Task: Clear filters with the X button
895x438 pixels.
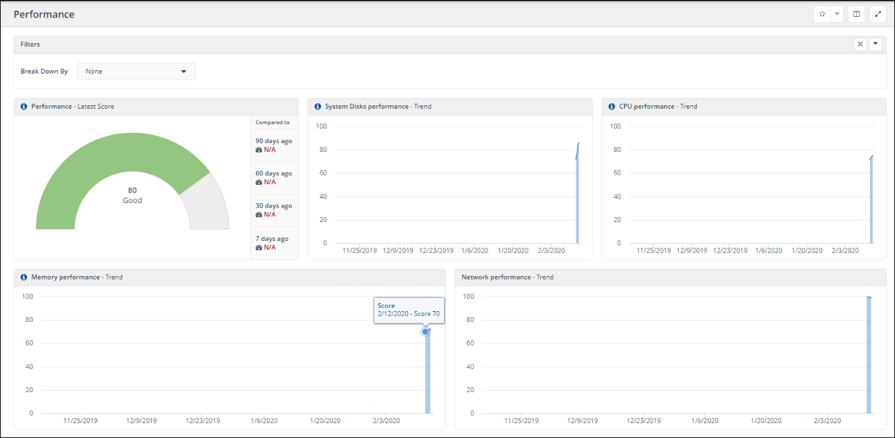Action: coord(860,45)
